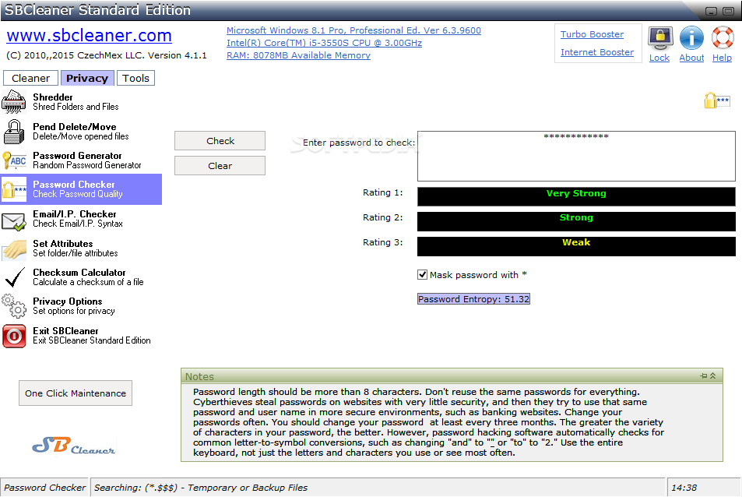
Task: Click the Internet Booster link
Action: point(597,52)
